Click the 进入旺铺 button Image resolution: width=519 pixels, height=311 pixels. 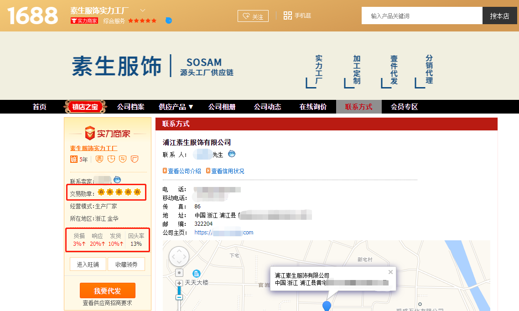88,264
